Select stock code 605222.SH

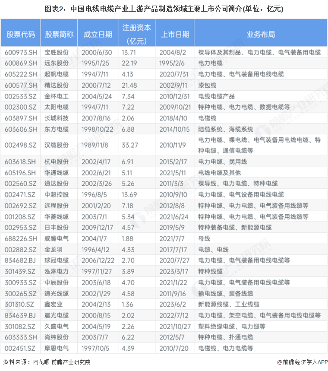click(21, 74)
